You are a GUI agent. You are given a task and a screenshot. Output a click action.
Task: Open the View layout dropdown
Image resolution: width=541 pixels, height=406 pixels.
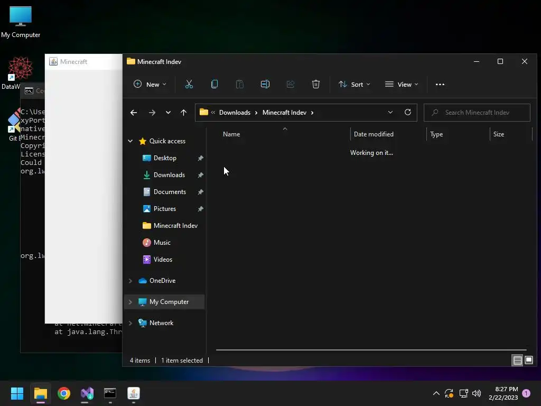(402, 84)
